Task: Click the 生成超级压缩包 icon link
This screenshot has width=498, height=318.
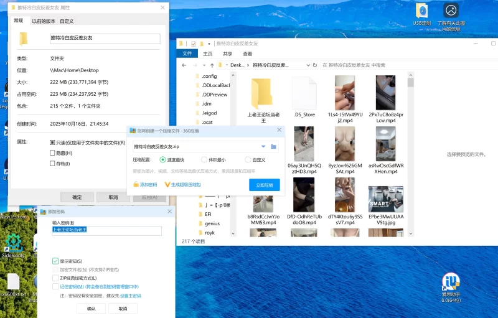Action: click(167, 184)
